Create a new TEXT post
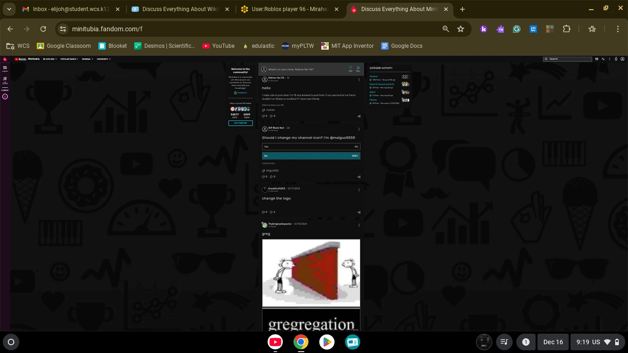The width and height of the screenshot is (628, 353). [x=350, y=69]
